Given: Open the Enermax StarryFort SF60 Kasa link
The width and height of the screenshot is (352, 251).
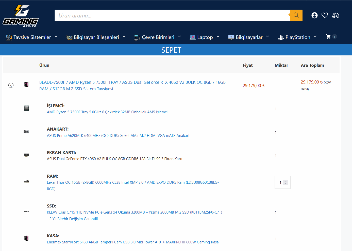Looking at the screenshot, I should coord(133,242).
